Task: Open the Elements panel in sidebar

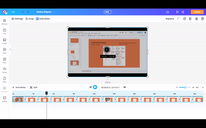Action: (4, 22)
